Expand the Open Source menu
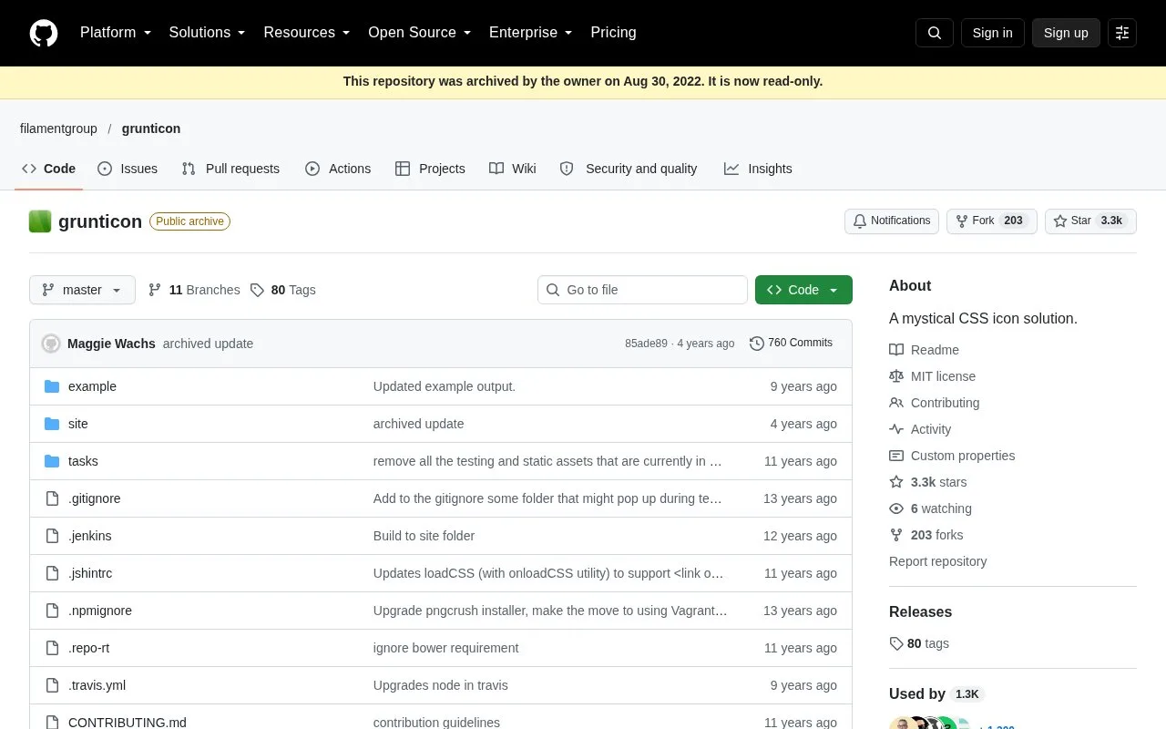Screen dimensions: 1166x729 pos(420,33)
